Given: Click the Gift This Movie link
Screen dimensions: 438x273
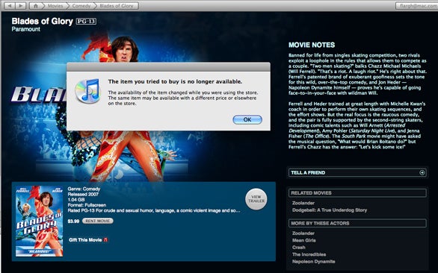Looking at the screenshot, I should (85, 240).
